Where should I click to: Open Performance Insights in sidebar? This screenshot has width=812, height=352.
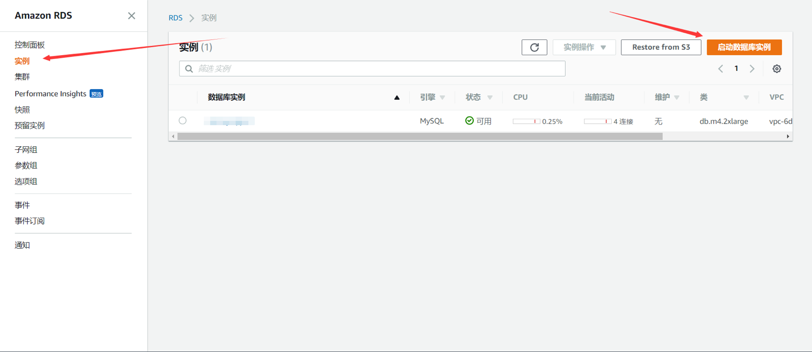(x=50, y=94)
